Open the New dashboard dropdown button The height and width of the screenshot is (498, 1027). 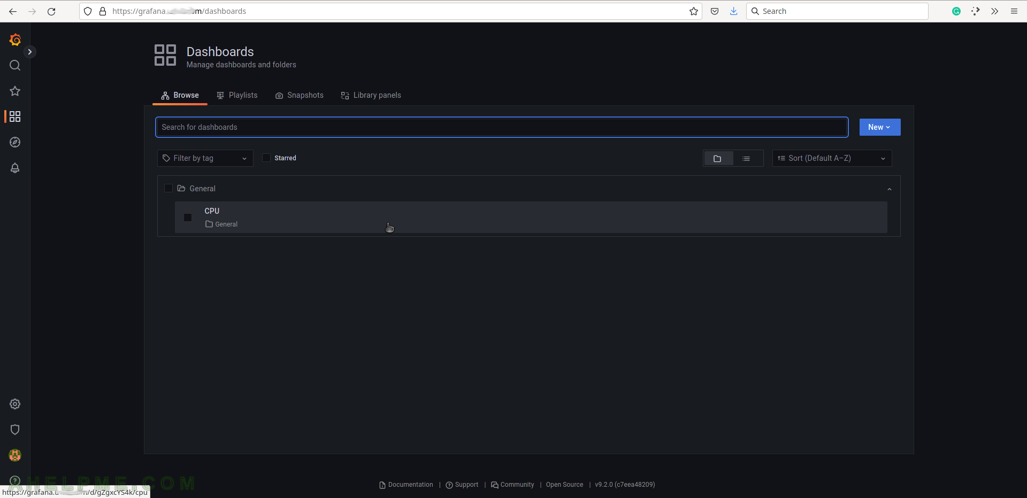click(x=880, y=127)
